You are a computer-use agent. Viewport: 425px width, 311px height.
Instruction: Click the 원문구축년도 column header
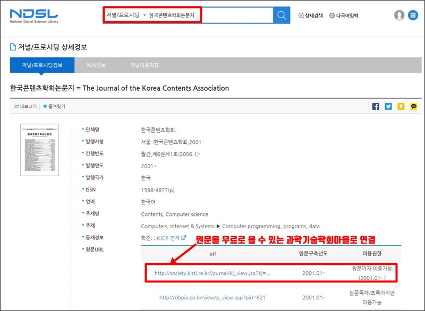pos(313,253)
